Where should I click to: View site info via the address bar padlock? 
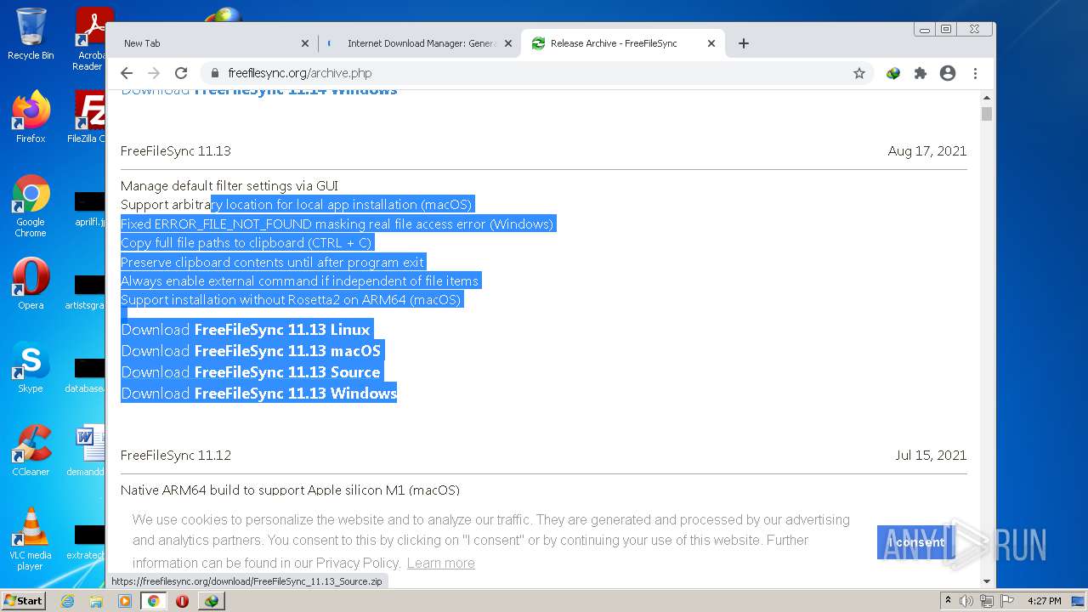[x=215, y=73]
